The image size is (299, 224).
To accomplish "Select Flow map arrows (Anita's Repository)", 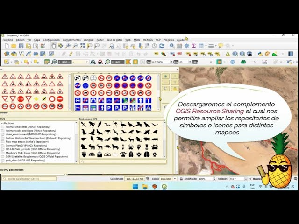I will [27, 142].
